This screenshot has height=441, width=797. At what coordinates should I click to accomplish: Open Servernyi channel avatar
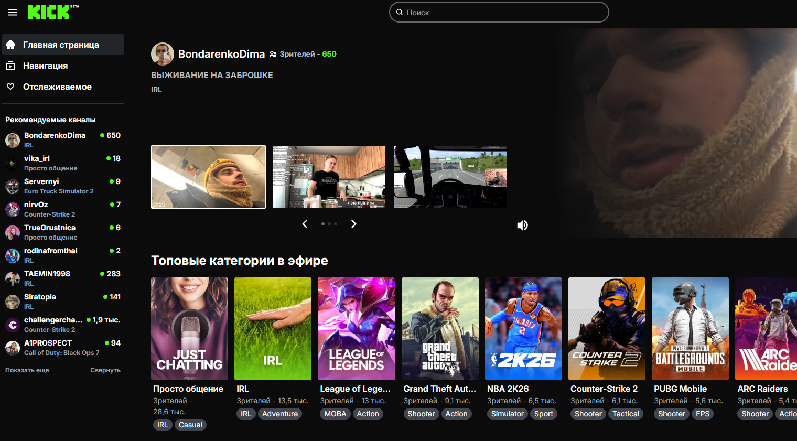click(x=13, y=186)
